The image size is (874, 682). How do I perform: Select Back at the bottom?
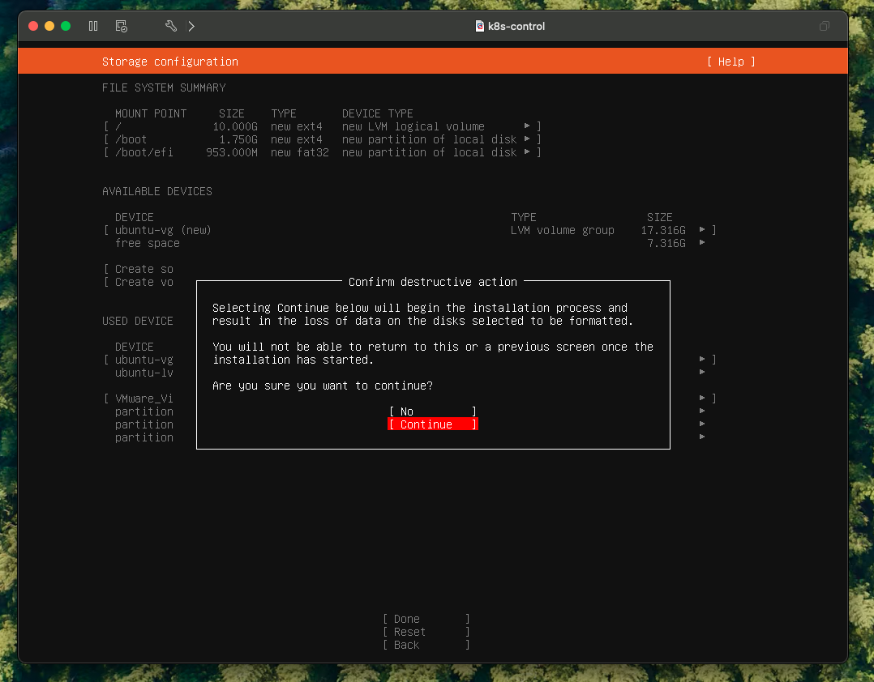point(426,645)
